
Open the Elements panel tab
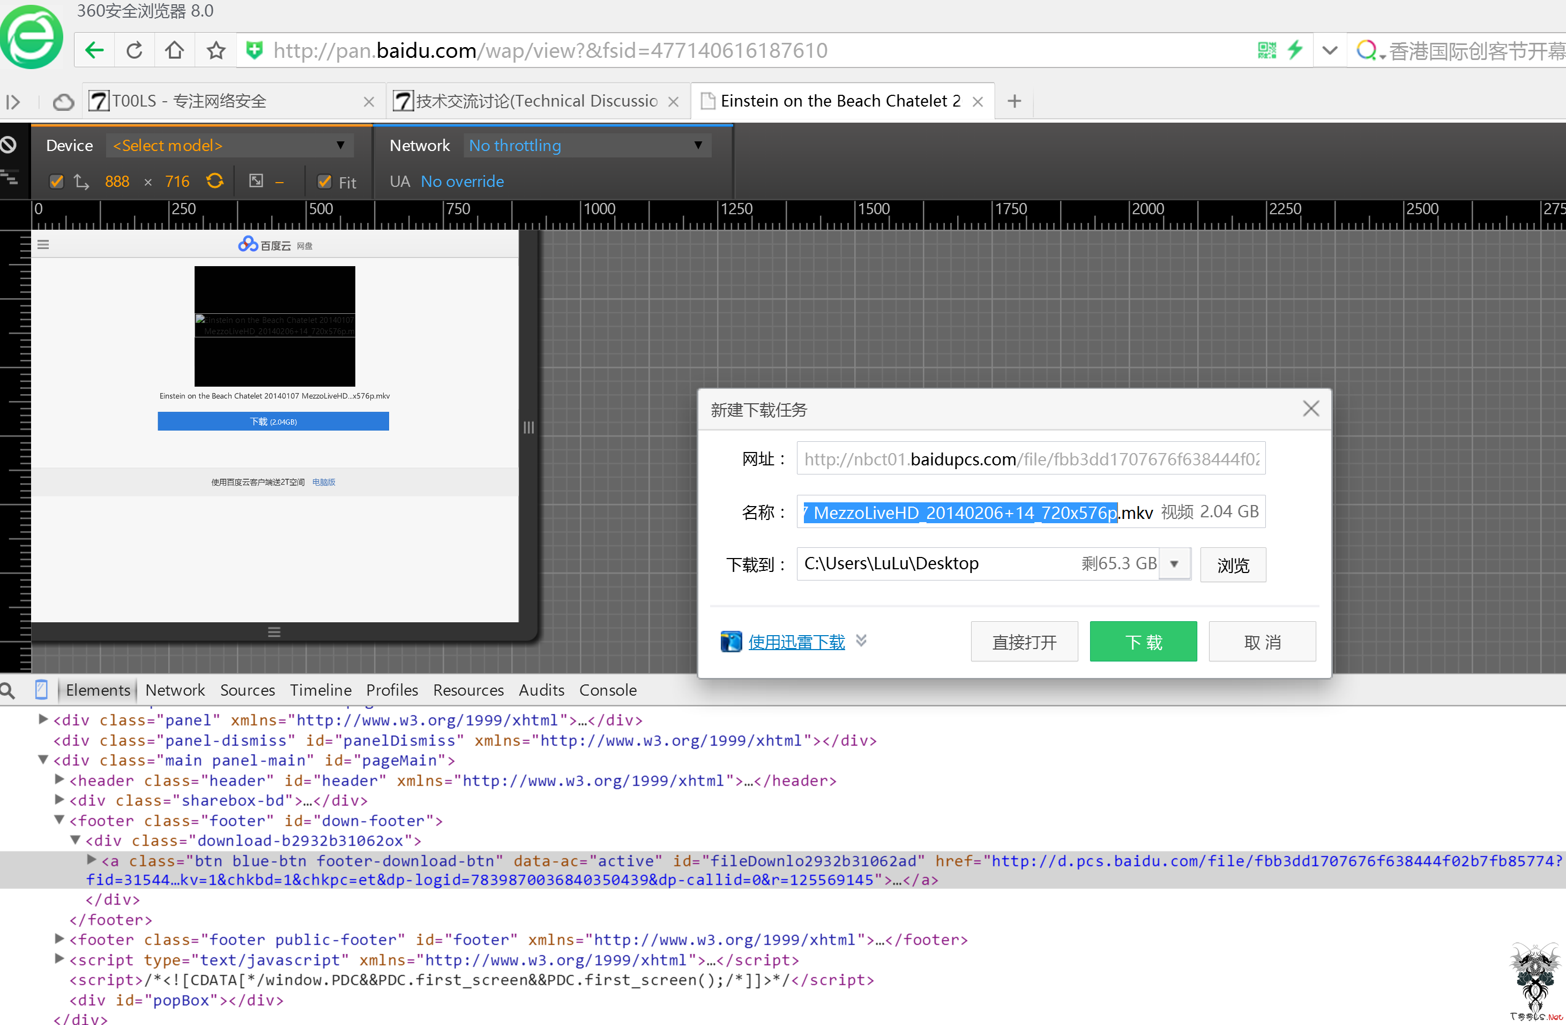coord(98,690)
